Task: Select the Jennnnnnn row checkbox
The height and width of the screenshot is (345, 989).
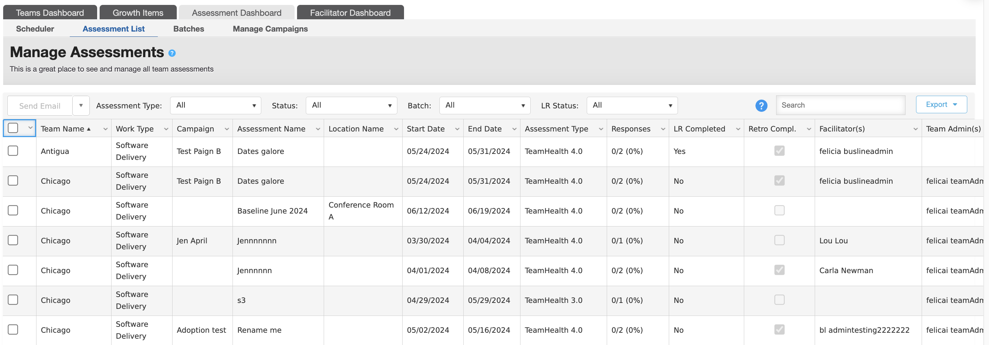Action: 13,240
